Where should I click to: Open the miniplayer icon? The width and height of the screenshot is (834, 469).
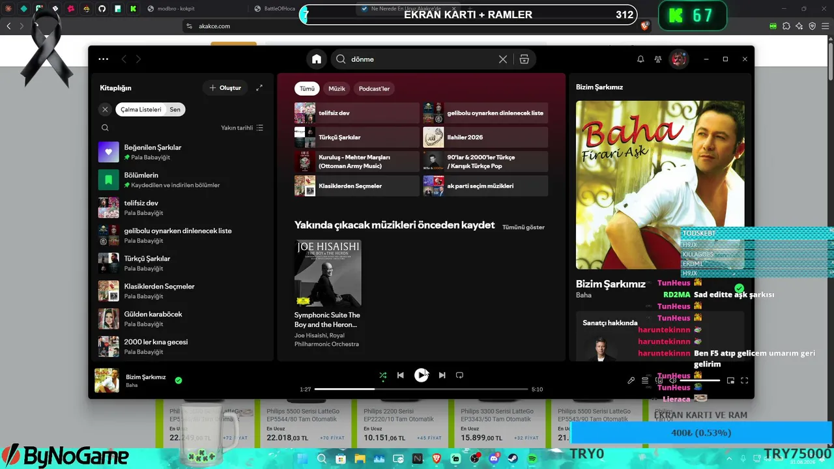click(x=730, y=380)
